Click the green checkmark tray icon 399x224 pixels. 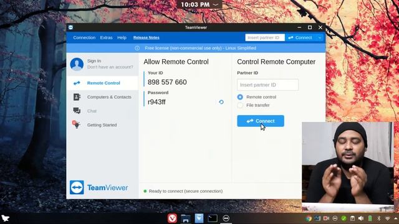coord(344,218)
